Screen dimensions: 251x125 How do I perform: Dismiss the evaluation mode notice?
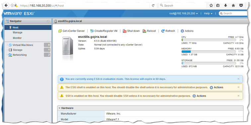click(238, 79)
